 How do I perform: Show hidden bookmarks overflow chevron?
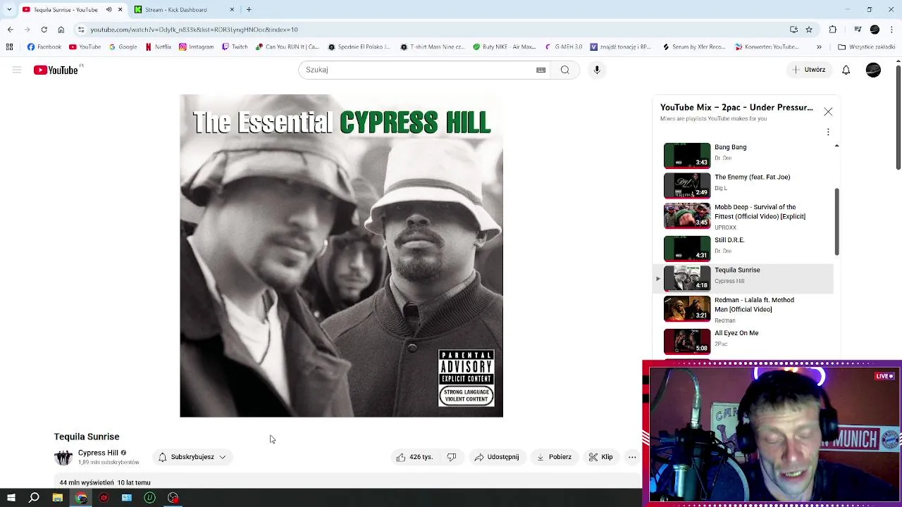click(x=819, y=47)
